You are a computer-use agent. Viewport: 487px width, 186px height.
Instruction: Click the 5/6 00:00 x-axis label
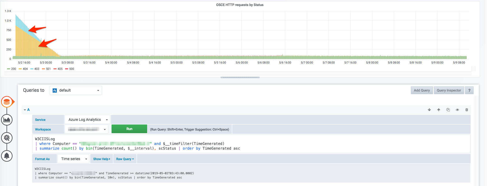242,63
